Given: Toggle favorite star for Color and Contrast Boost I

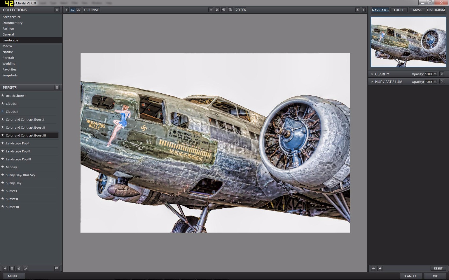Looking at the screenshot, I should [x=3, y=120].
